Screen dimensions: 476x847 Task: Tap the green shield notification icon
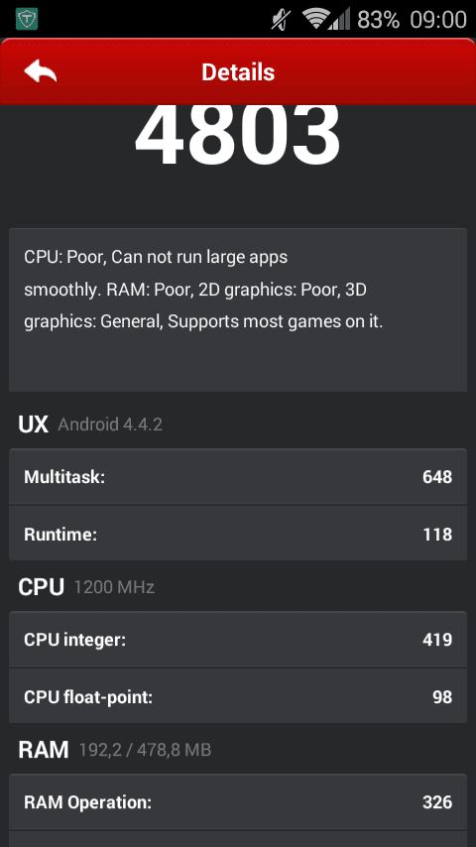[27, 20]
